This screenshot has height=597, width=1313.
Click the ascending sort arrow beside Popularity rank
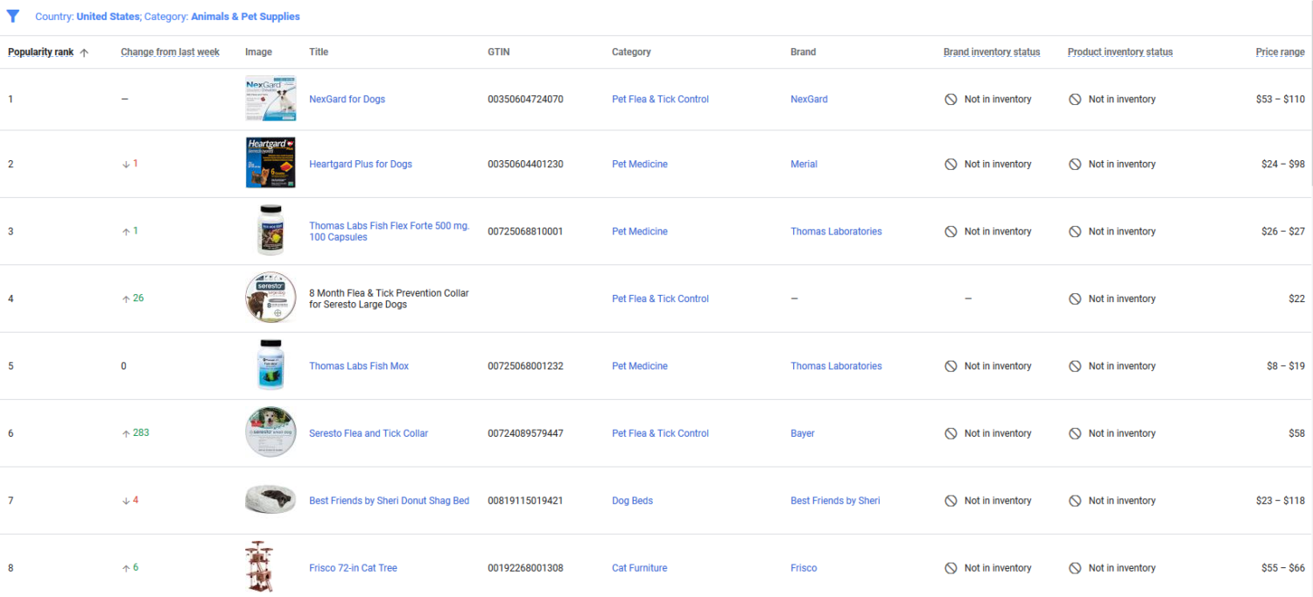click(84, 52)
